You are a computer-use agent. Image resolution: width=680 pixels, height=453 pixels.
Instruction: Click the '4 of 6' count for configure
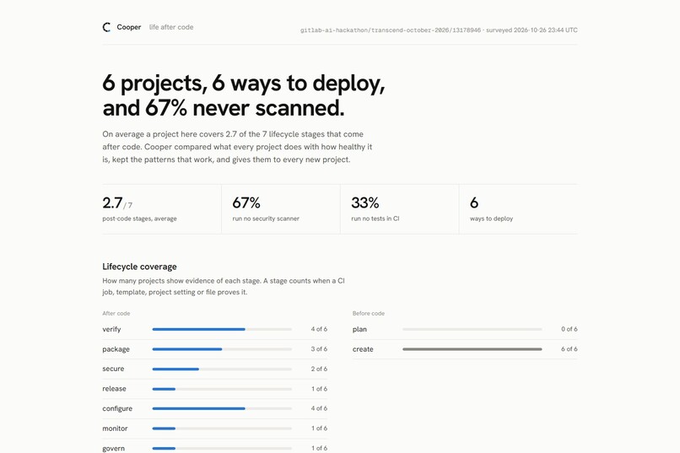319,408
